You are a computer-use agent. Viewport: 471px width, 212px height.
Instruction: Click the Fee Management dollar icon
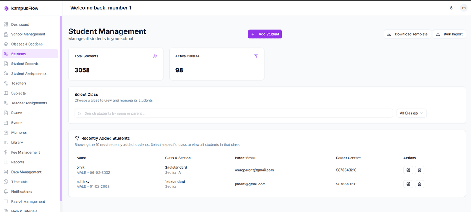click(x=6, y=152)
